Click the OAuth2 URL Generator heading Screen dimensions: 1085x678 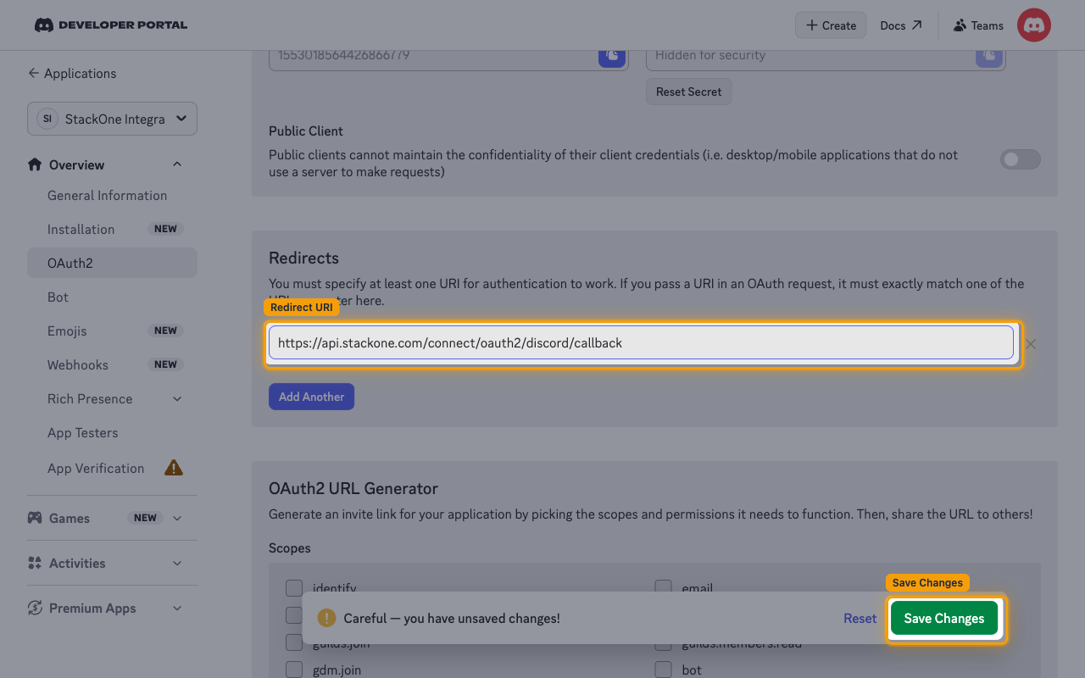point(353,488)
